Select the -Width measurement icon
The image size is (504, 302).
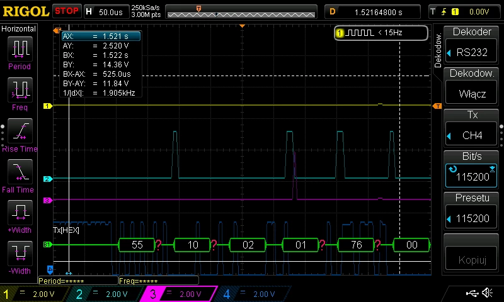tap(20, 253)
